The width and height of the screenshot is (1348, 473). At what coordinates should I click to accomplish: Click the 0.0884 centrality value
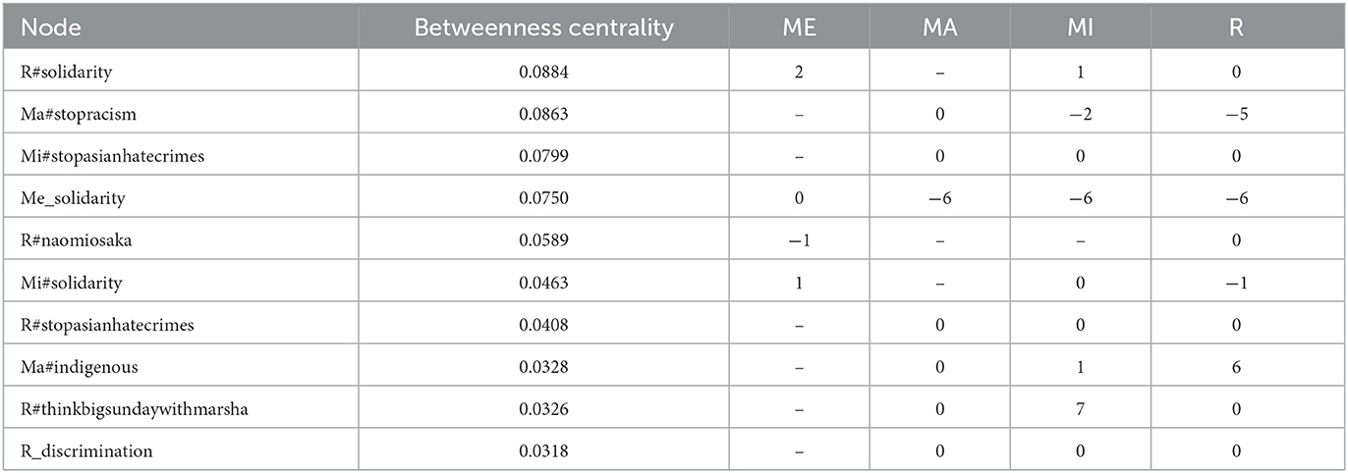point(543,72)
